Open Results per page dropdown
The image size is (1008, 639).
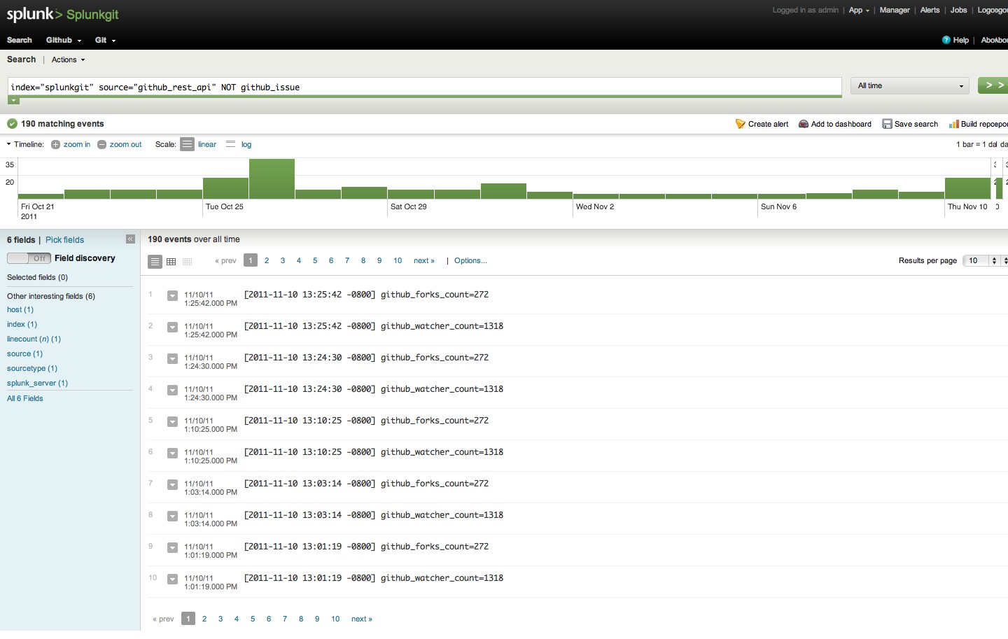click(982, 260)
